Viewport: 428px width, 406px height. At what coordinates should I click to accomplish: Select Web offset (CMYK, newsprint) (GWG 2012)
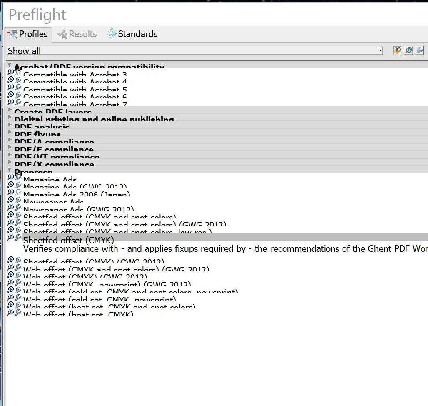(x=107, y=283)
